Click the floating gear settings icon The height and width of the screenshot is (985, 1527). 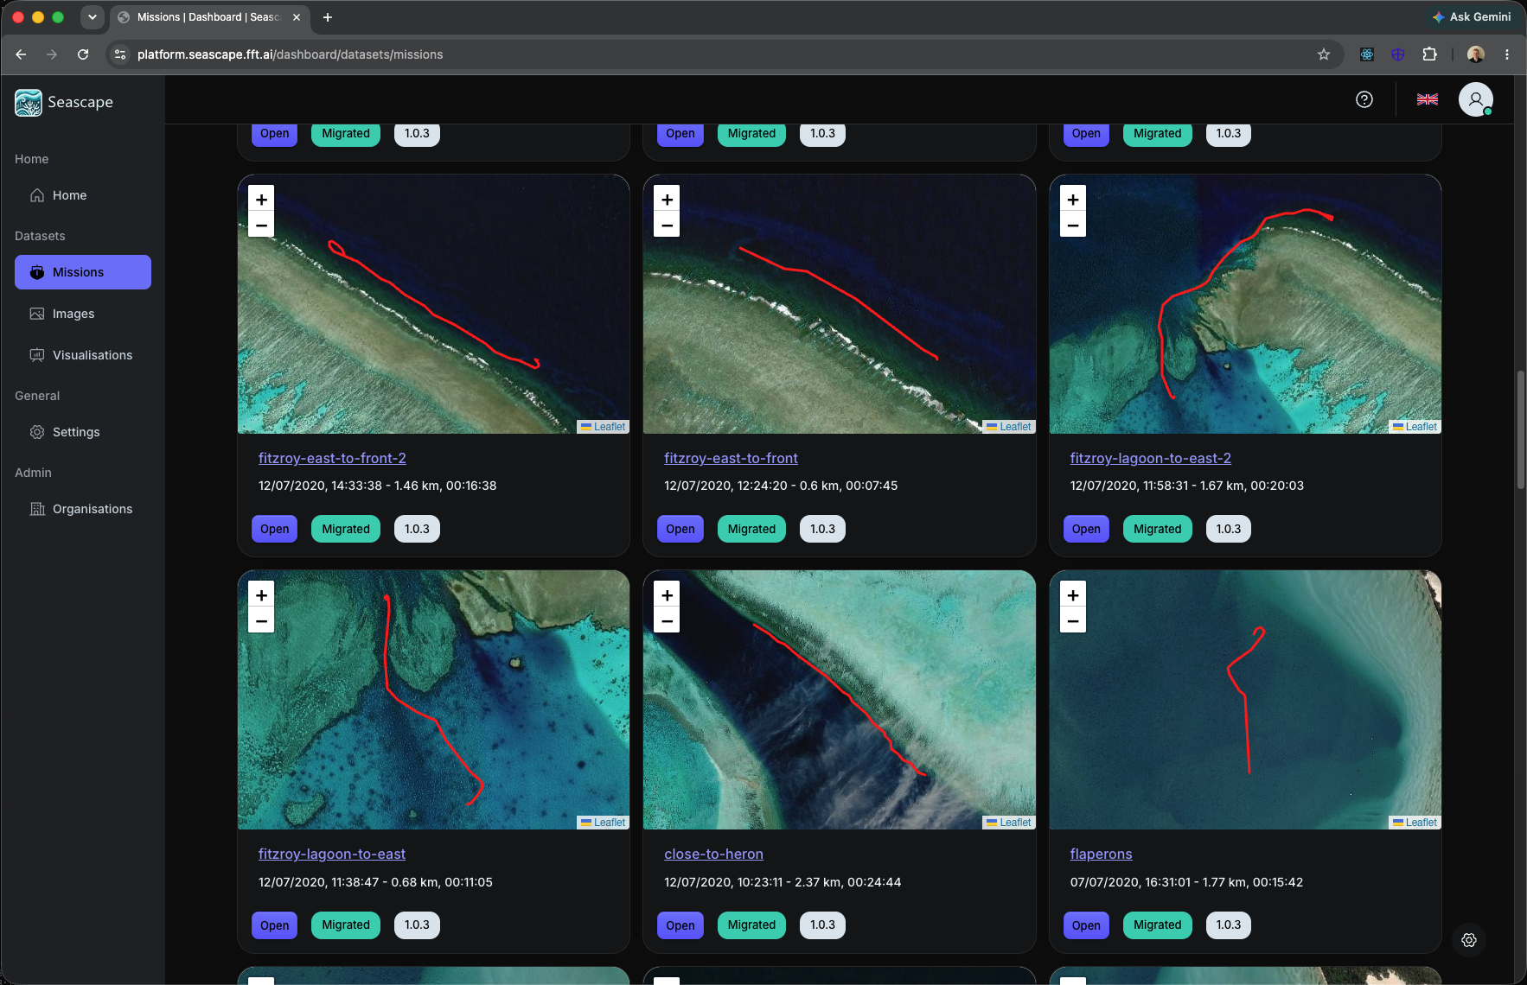pyautogui.click(x=1468, y=940)
